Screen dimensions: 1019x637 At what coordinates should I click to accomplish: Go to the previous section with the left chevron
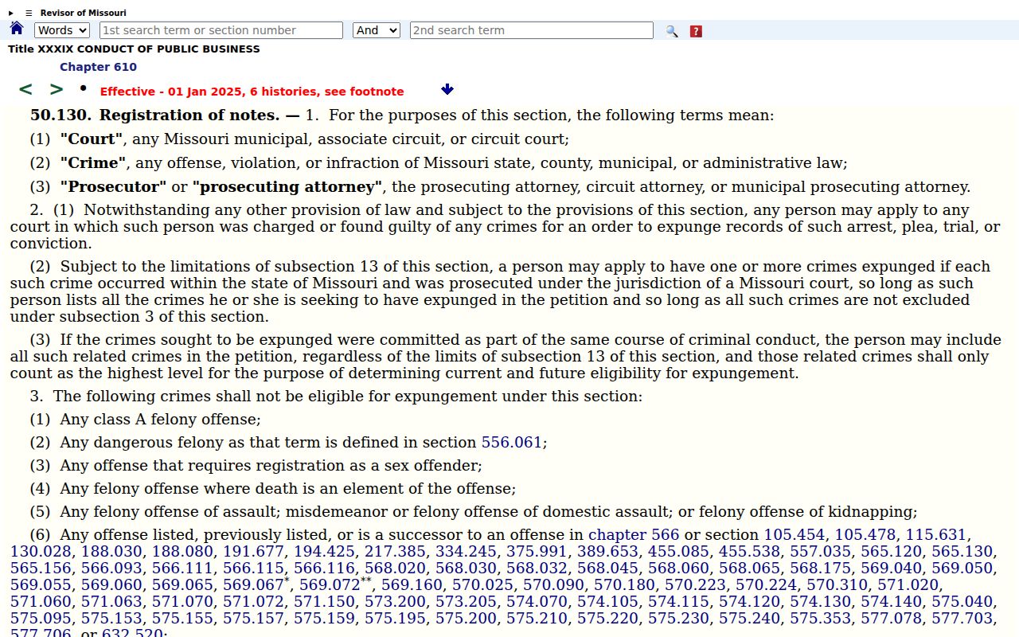[25, 89]
